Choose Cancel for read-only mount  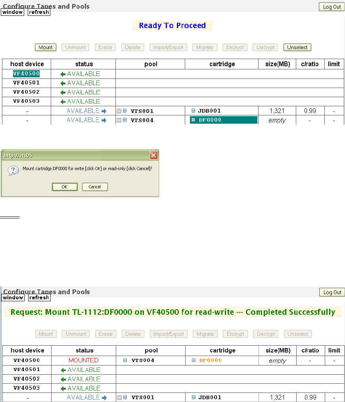click(x=95, y=187)
